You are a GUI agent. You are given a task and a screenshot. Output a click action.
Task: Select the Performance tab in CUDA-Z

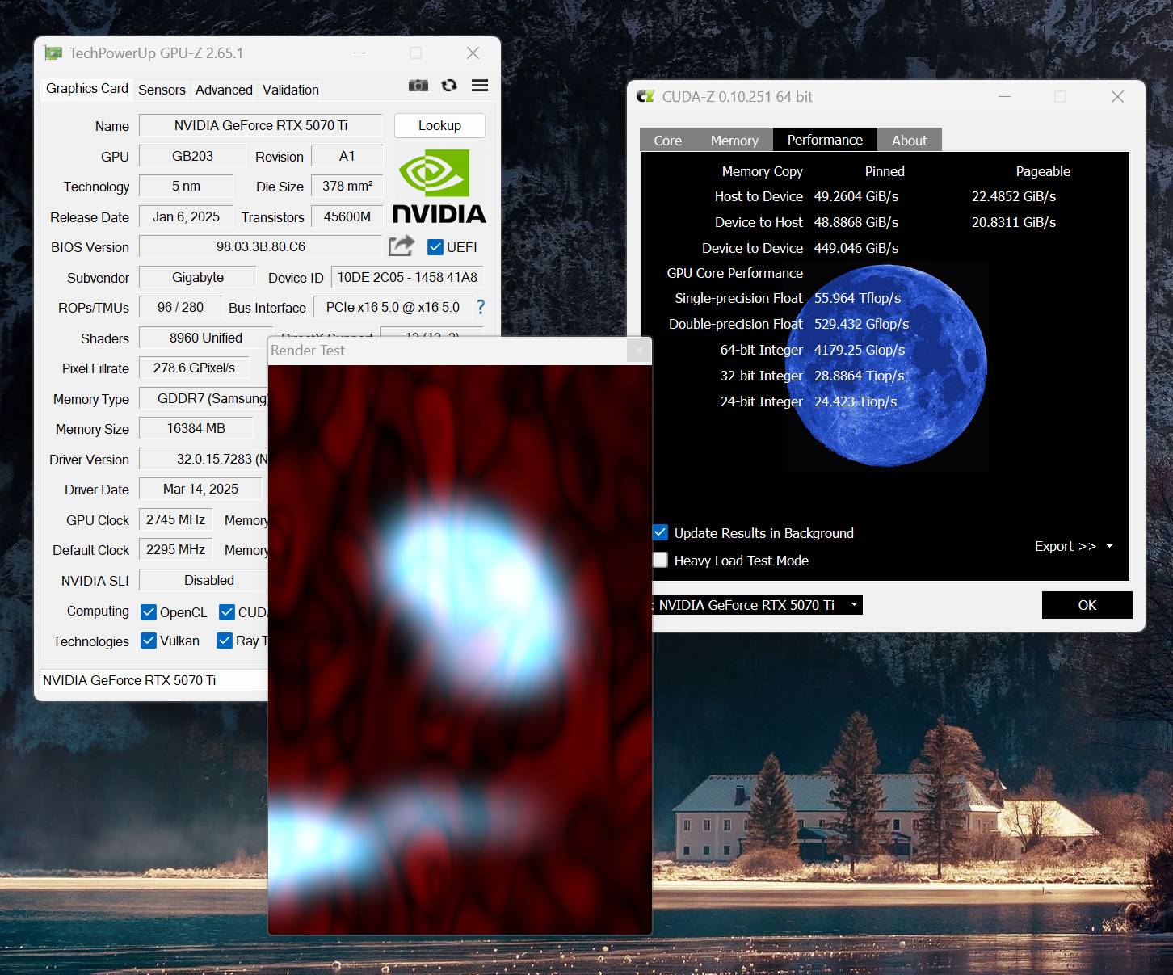[x=825, y=140]
